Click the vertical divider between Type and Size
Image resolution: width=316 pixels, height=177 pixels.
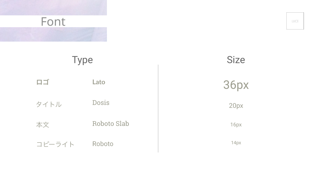coord(158,108)
